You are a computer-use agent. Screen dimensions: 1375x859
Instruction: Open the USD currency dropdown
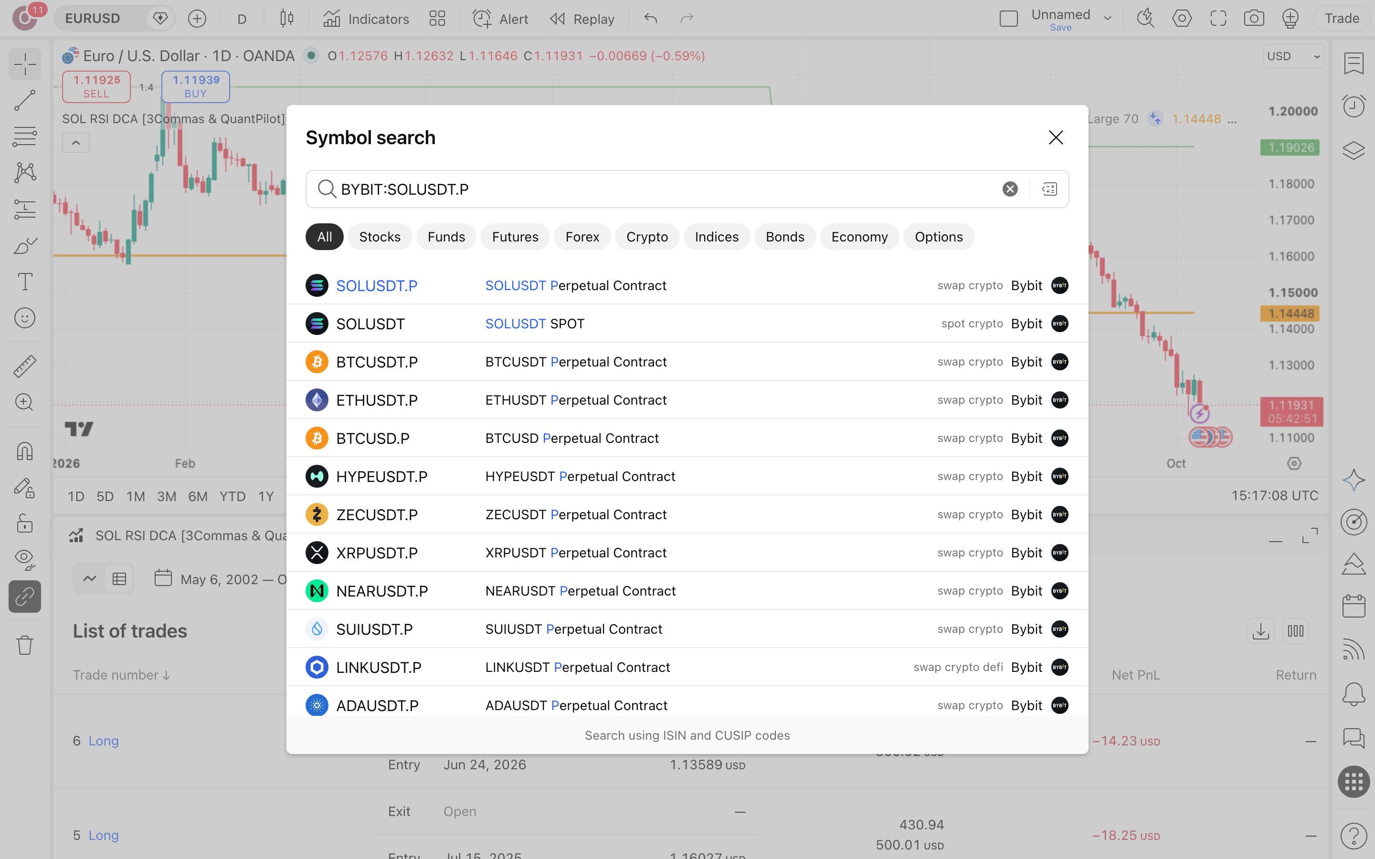1294,56
